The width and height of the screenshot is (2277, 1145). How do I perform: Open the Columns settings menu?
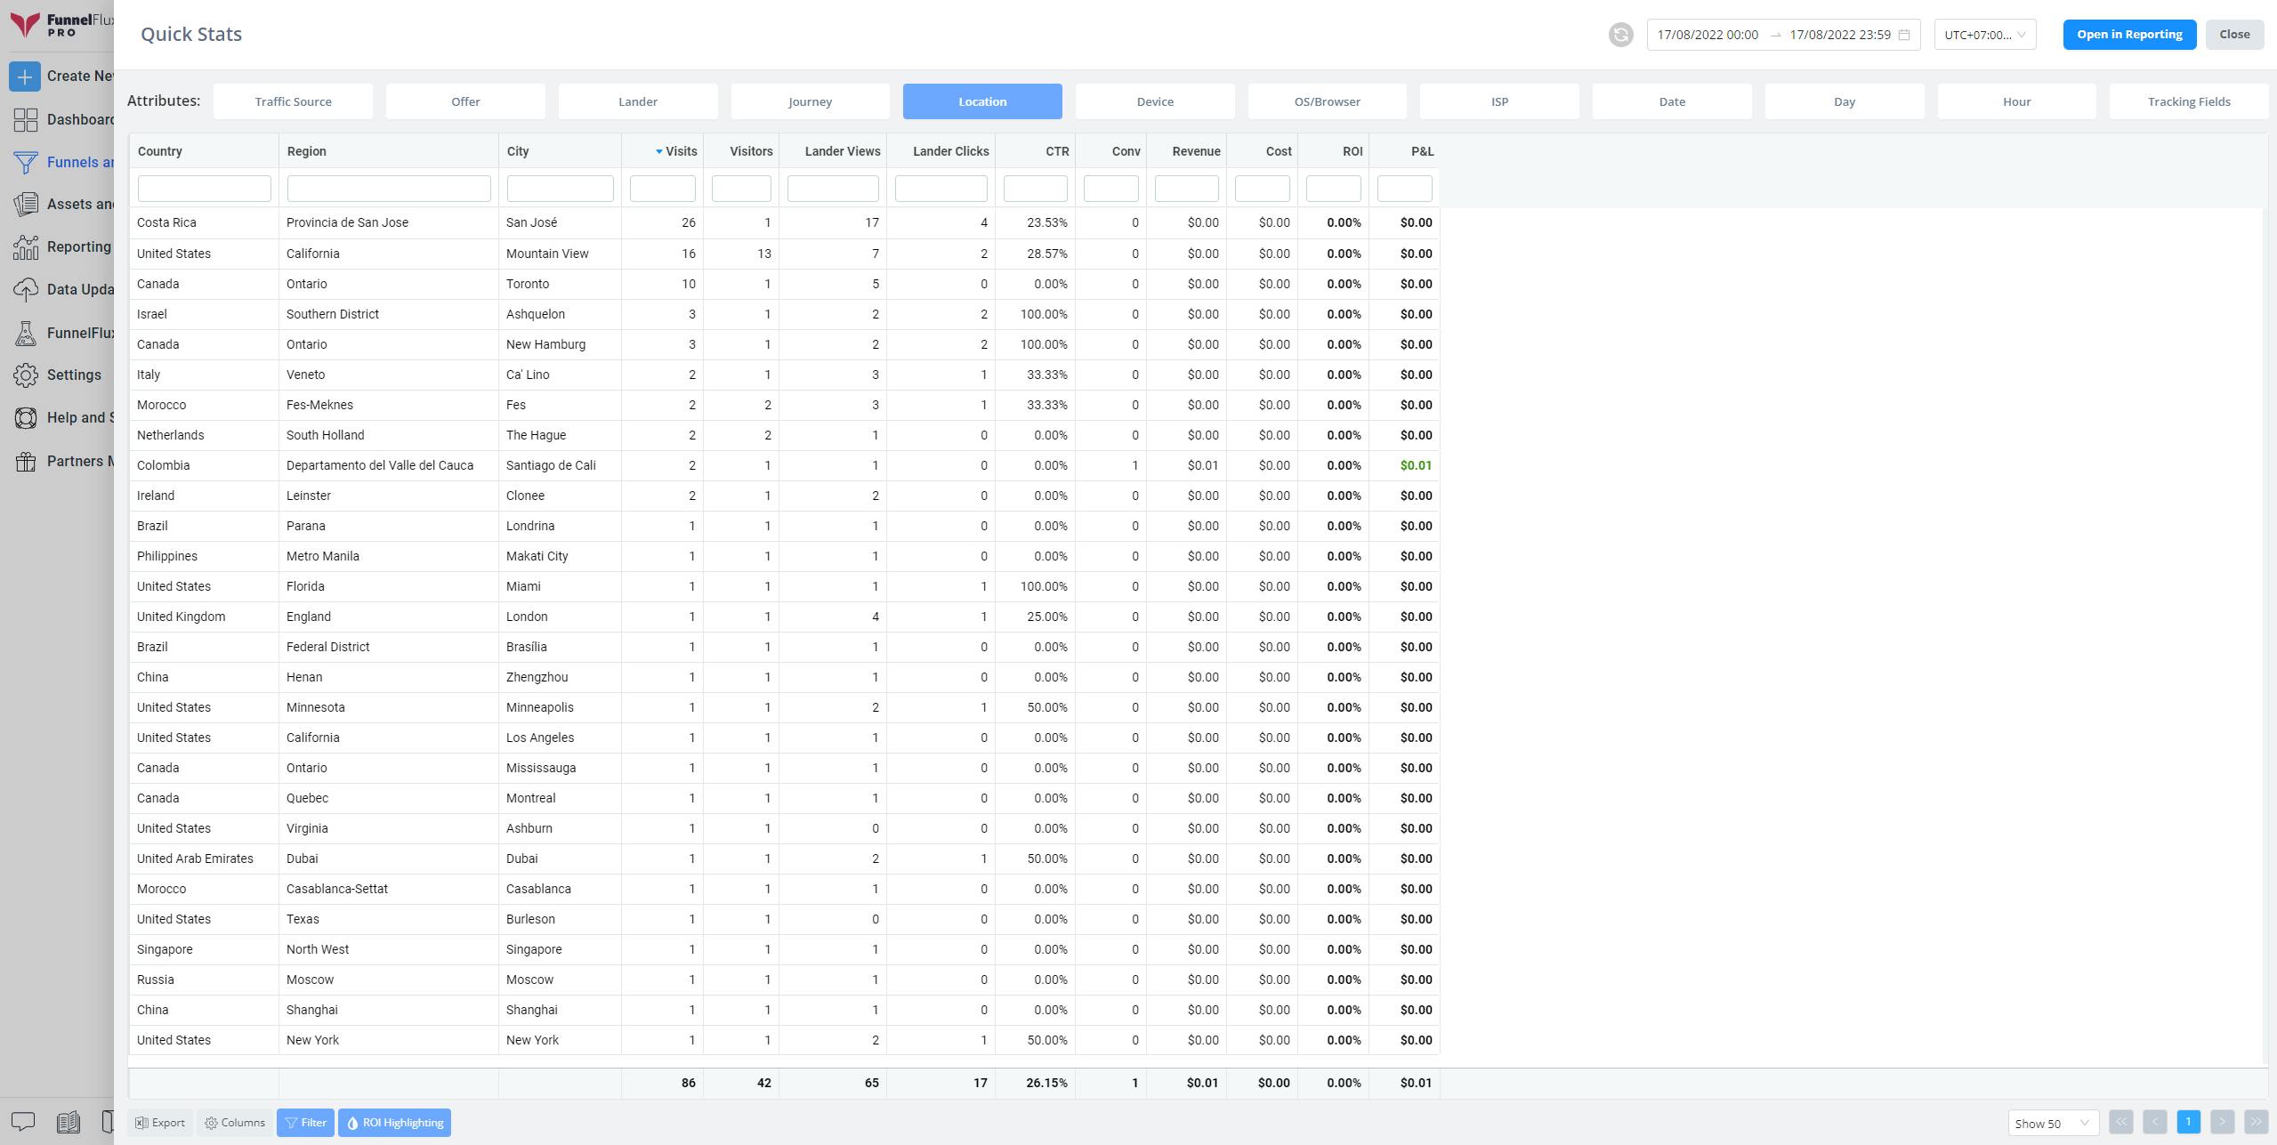235,1123
